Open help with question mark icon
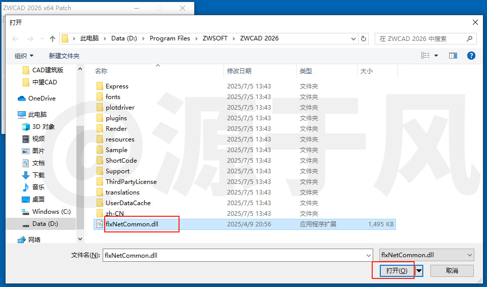 click(471, 56)
